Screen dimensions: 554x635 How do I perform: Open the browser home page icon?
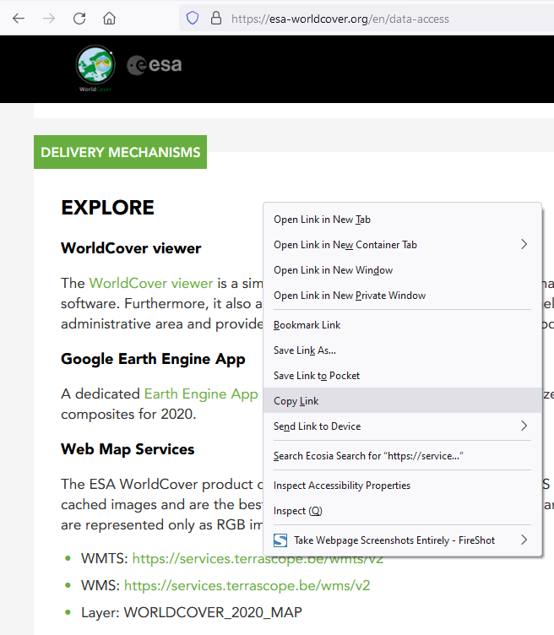tap(109, 19)
